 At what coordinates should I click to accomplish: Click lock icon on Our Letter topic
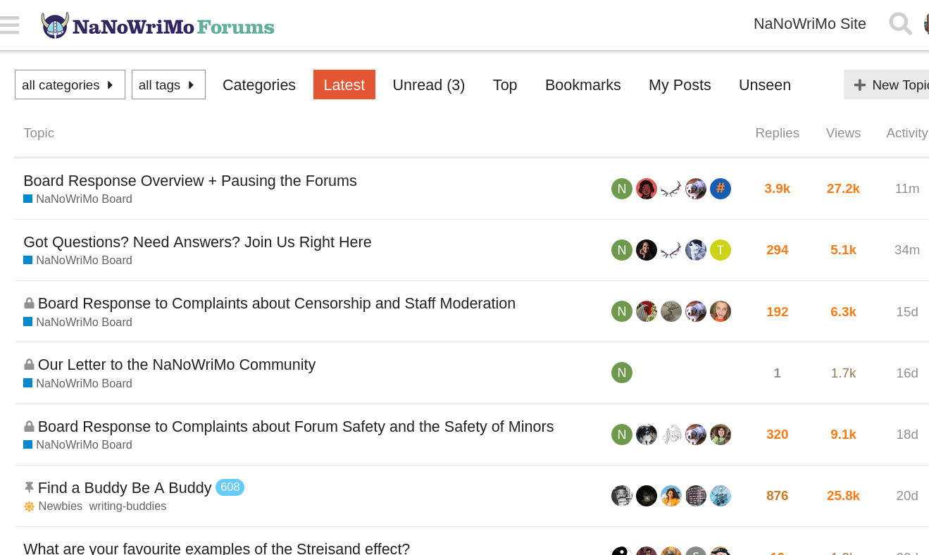point(29,365)
